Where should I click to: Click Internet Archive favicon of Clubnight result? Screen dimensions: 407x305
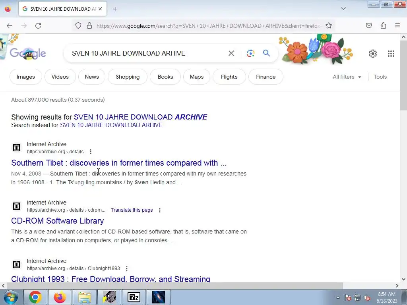[x=17, y=264]
